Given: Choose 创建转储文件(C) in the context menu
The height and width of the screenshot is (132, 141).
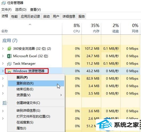Looking at the screenshot, I should [36, 103].
